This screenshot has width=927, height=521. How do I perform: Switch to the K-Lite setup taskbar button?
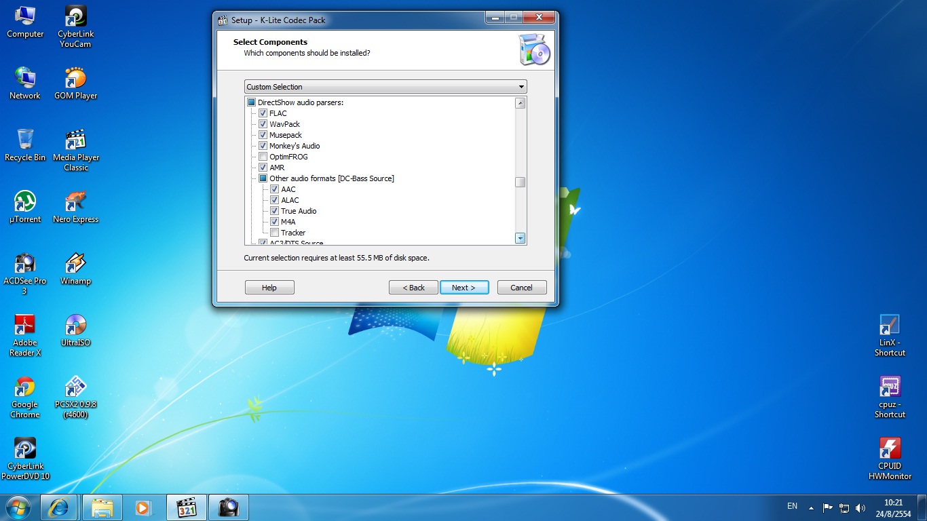186,507
